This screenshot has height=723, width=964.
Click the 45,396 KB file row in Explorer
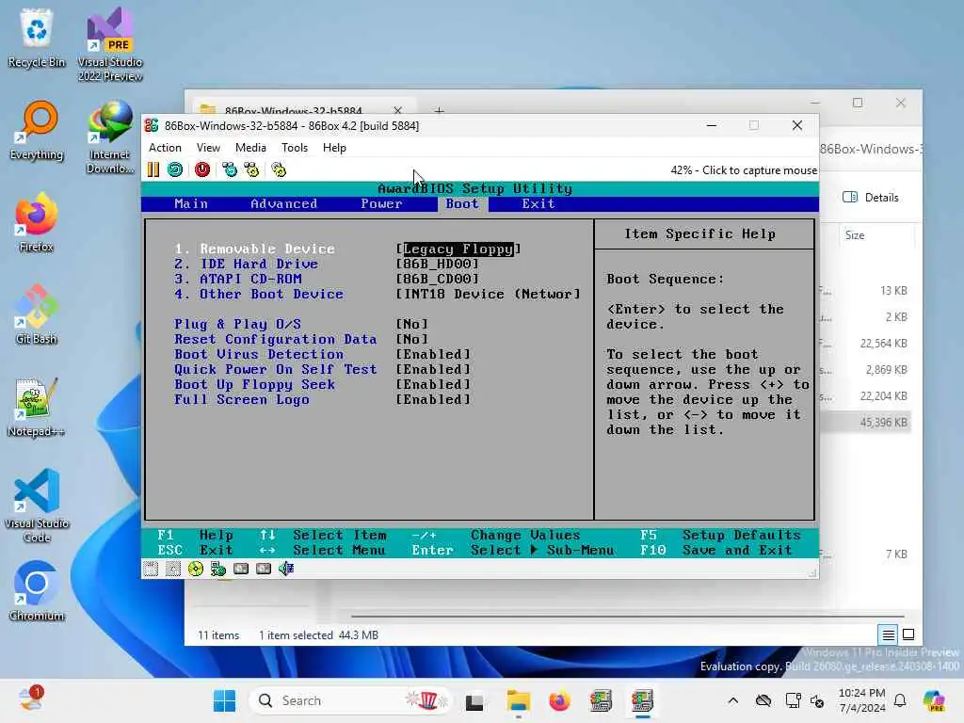(x=867, y=423)
